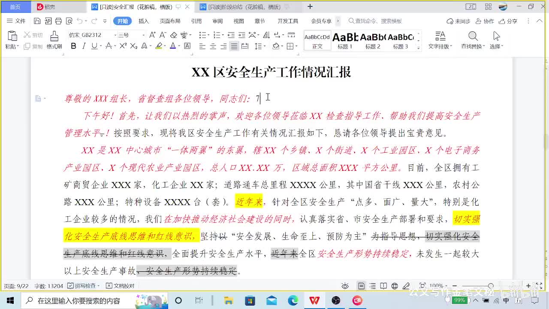This screenshot has width=549, height=309.
Task: Click the Justify alignment icon
Action: (234, 46)
